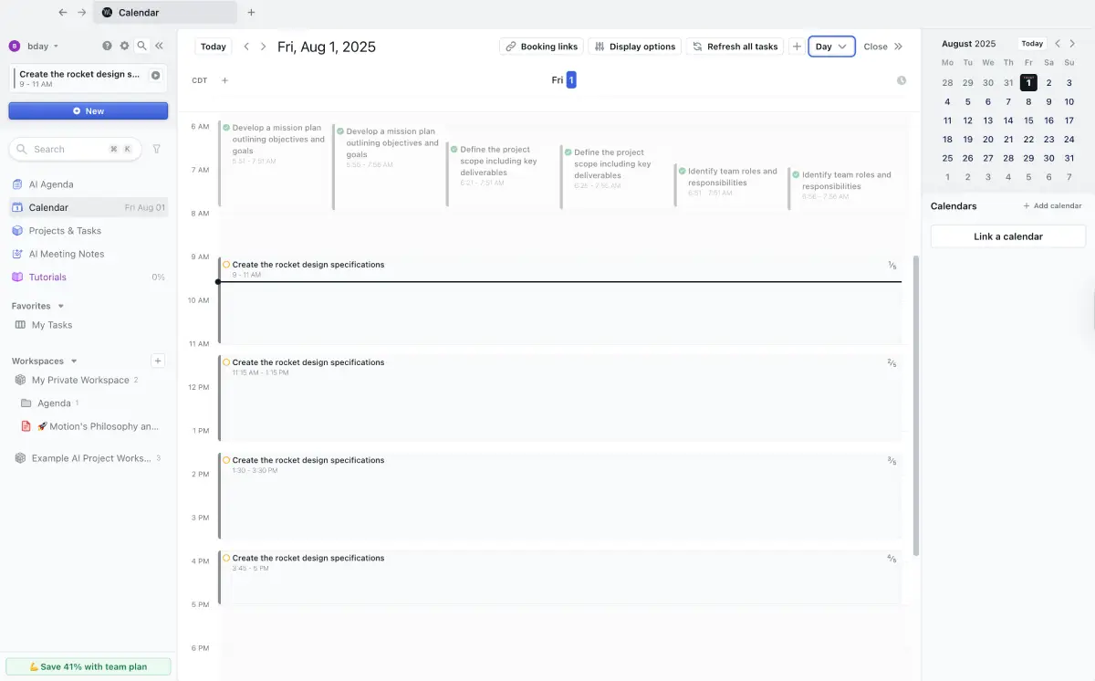Image resolution: width=1095 pixels, height=681 pixels.
Task: Go to the previous day arrow
Action: pyautogui.click(x=246, y=47)
